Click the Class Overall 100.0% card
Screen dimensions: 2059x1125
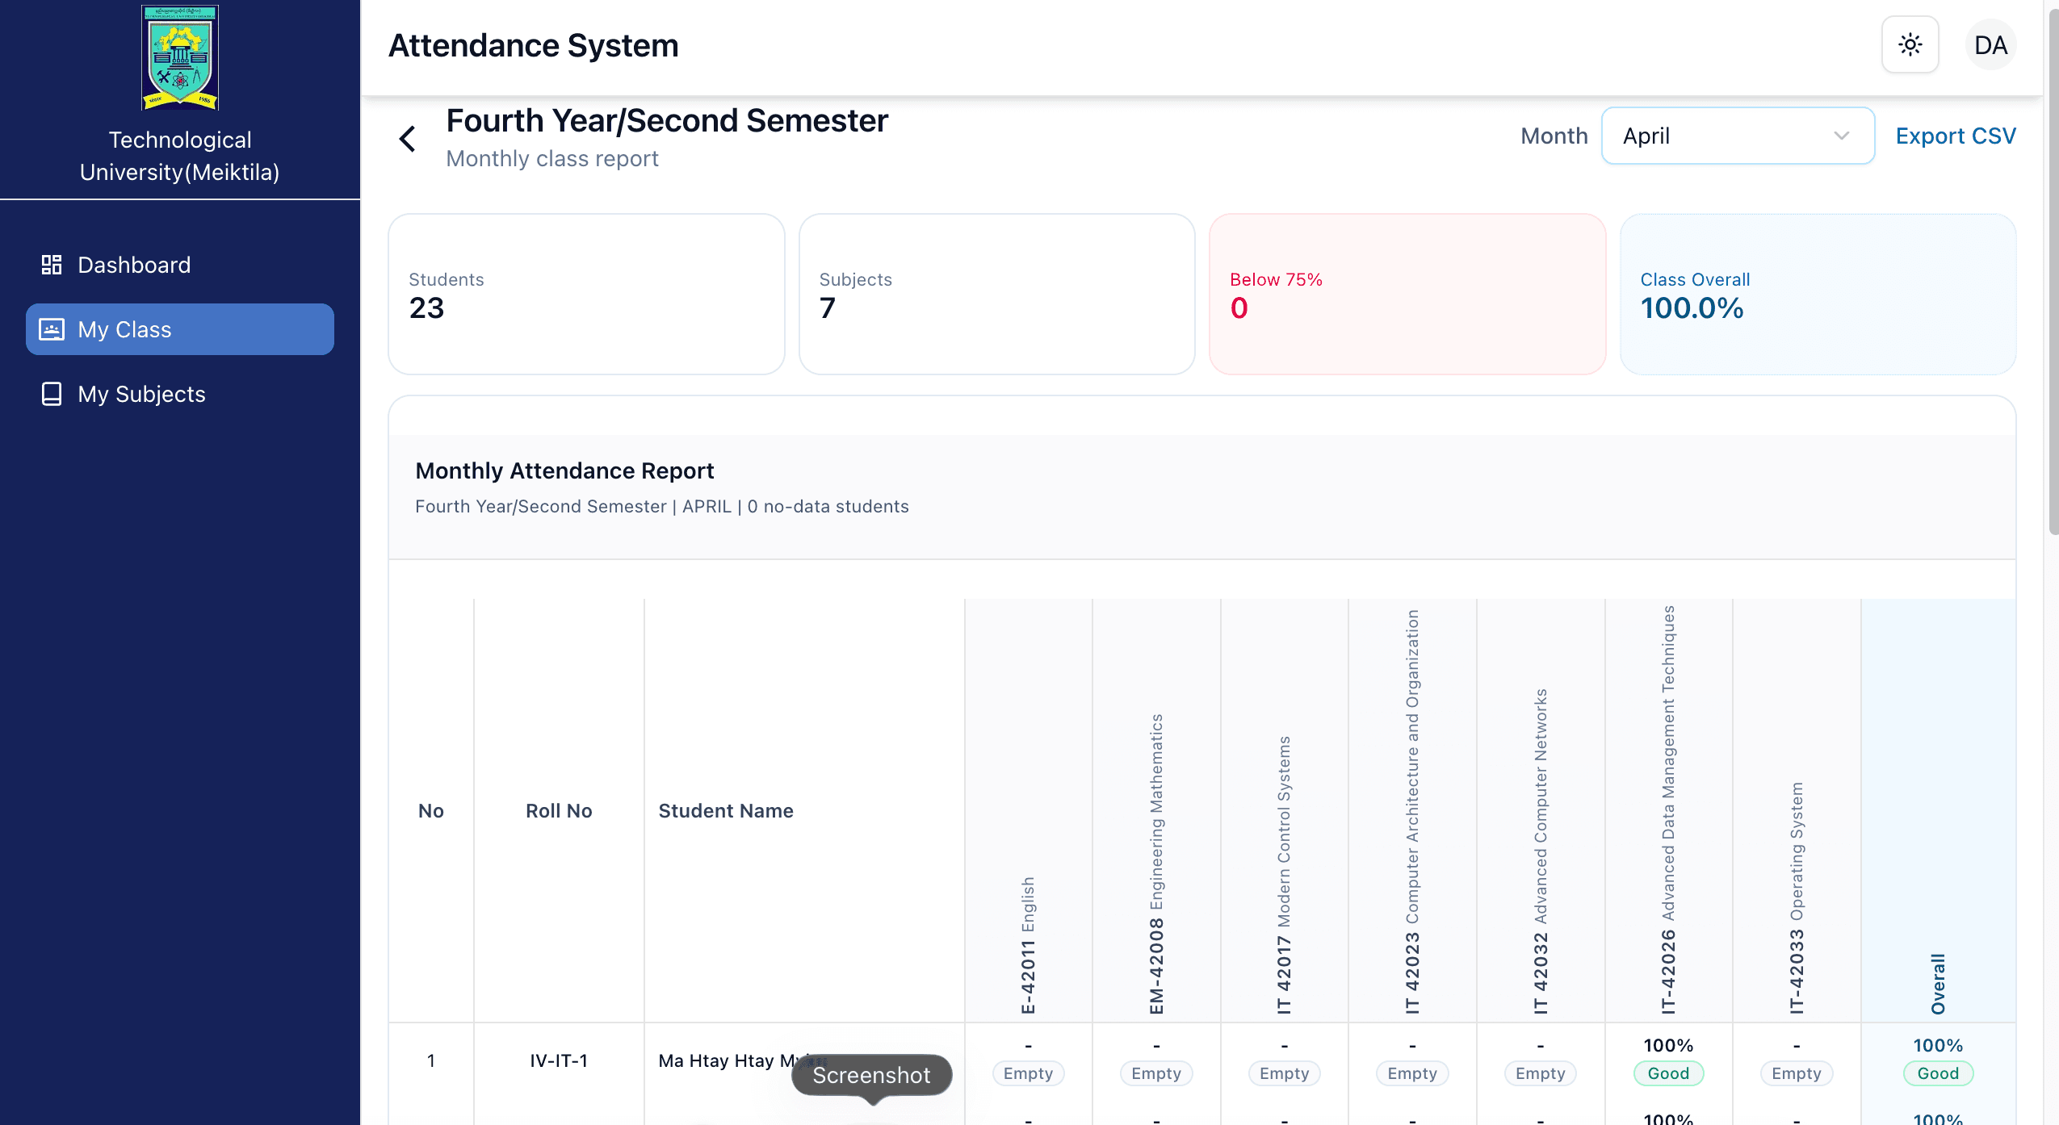tap(1818, 294)
